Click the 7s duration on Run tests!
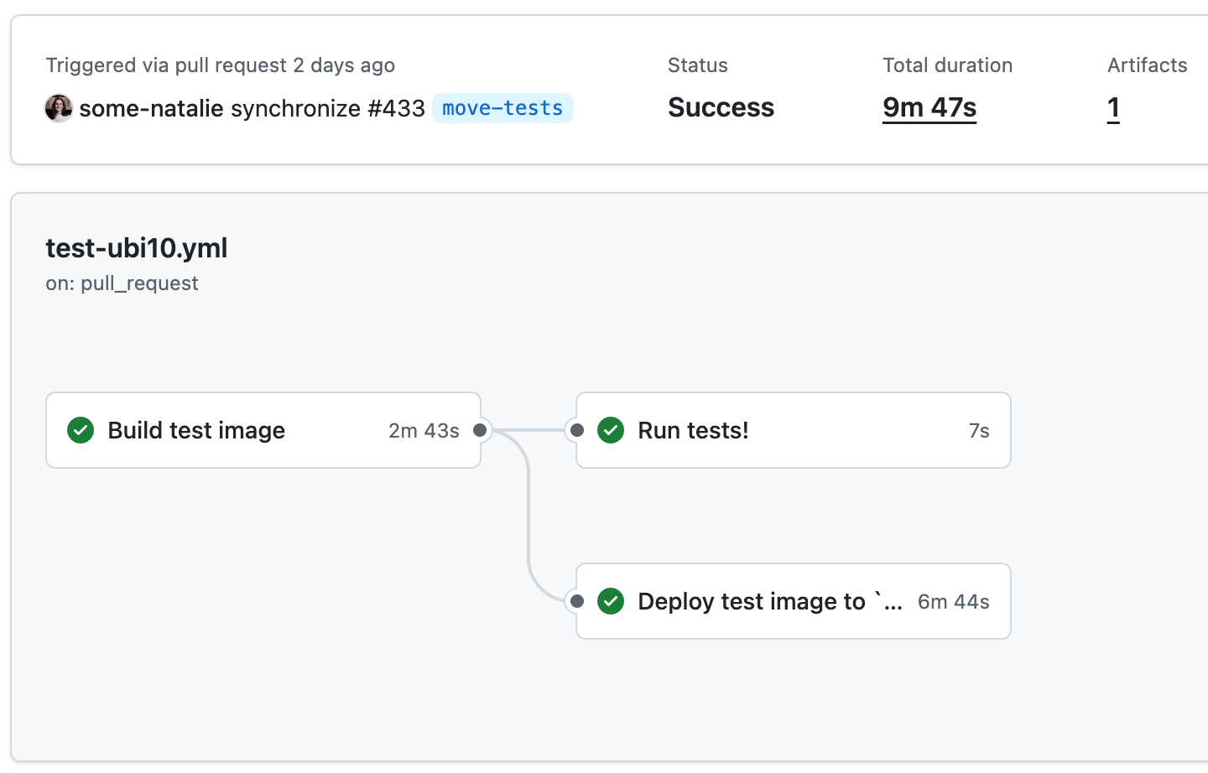The width and height of the screenshot is (1208, 773). pos(979,430)
